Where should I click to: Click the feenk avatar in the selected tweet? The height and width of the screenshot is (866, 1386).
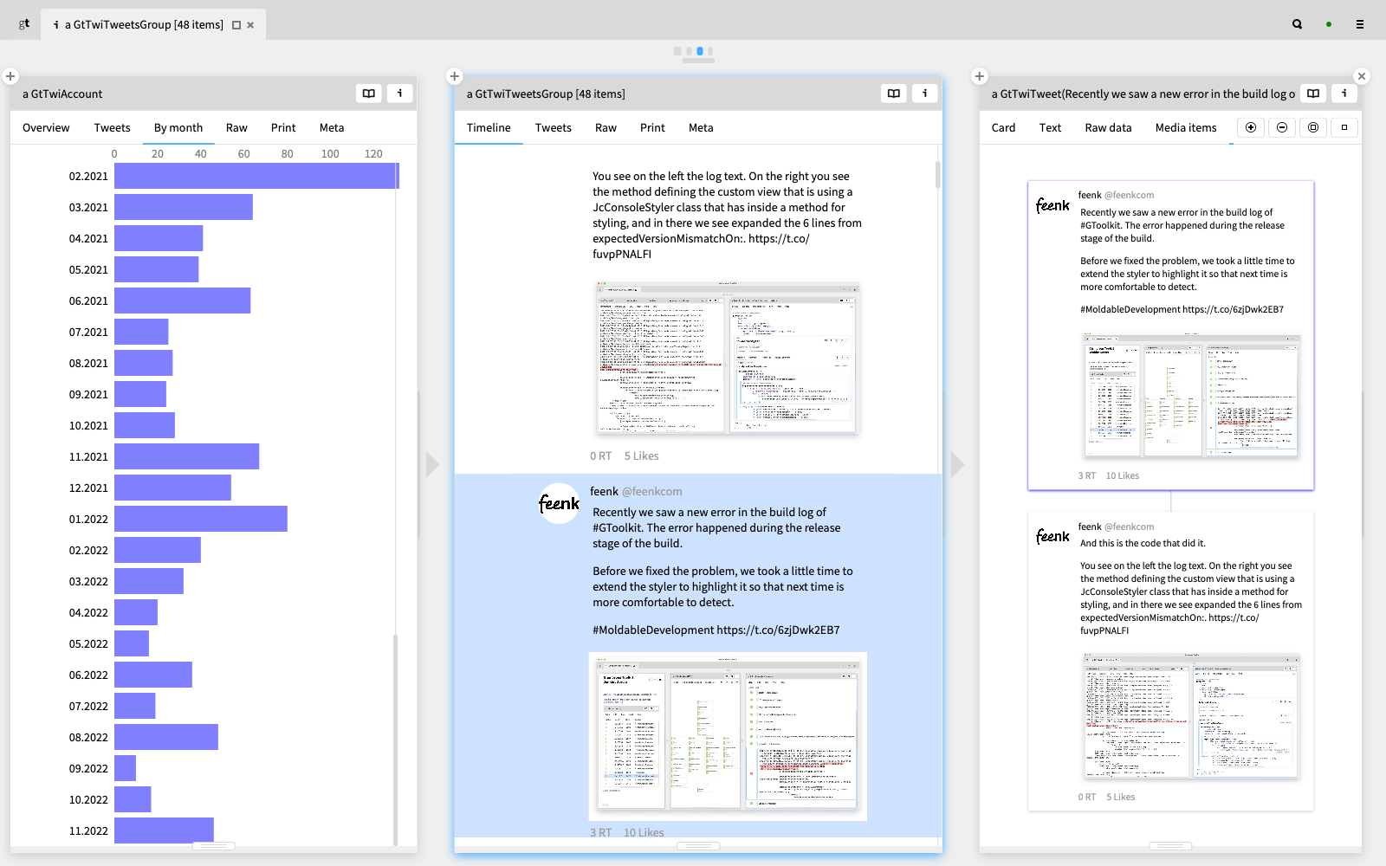tap(559, 503)
